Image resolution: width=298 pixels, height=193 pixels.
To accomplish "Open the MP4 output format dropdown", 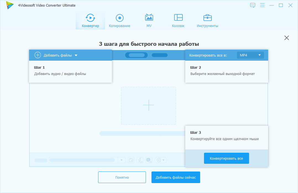I will click(x=250, y=55).
